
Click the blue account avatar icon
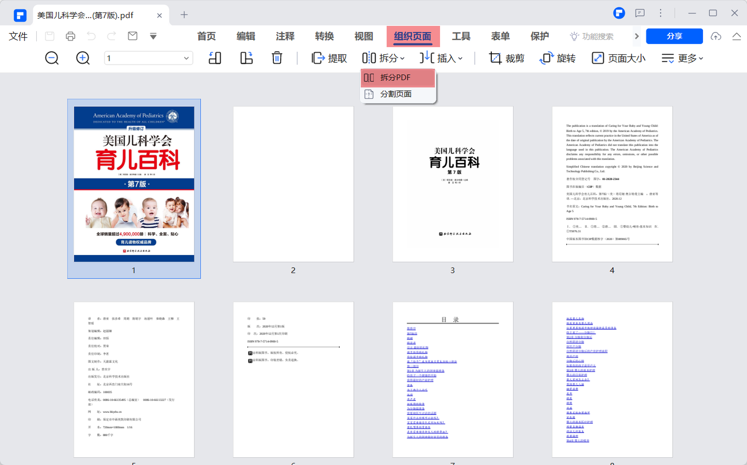pos(619,13)
